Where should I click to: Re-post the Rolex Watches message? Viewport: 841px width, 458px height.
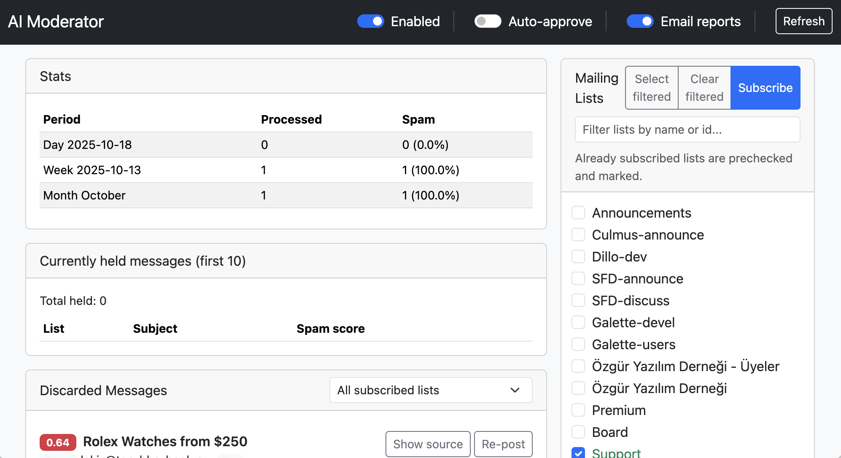(x=503, y=444)
